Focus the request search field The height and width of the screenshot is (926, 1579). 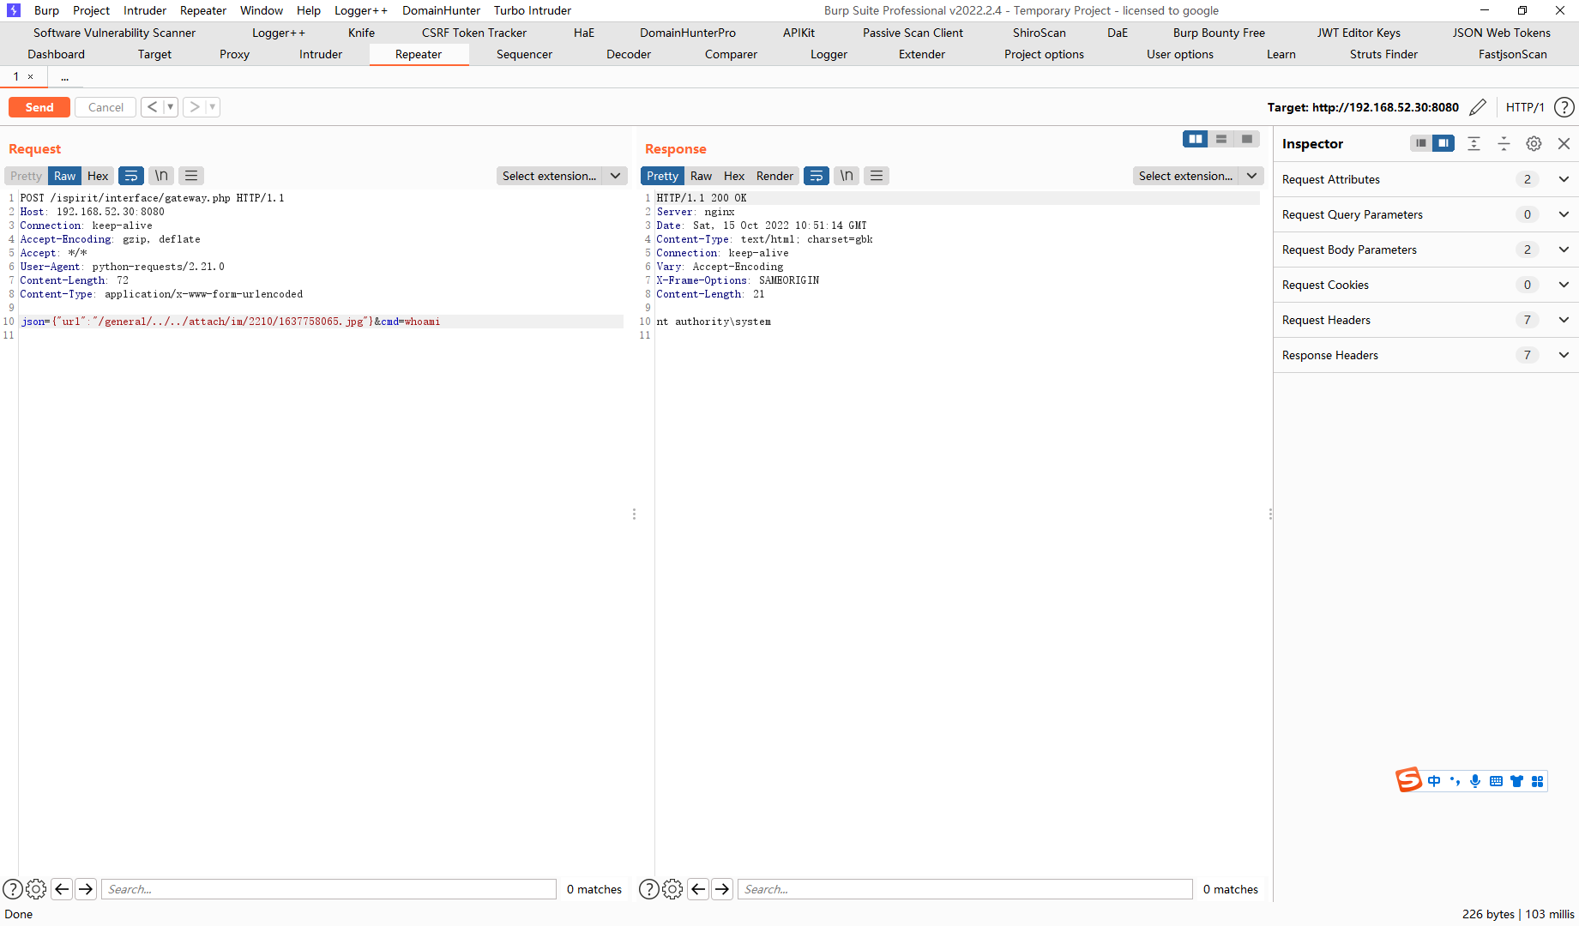tap(328, 889)
